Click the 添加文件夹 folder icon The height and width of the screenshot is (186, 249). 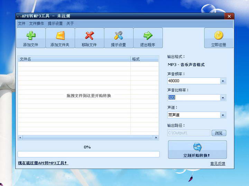[x=60, y=35]
